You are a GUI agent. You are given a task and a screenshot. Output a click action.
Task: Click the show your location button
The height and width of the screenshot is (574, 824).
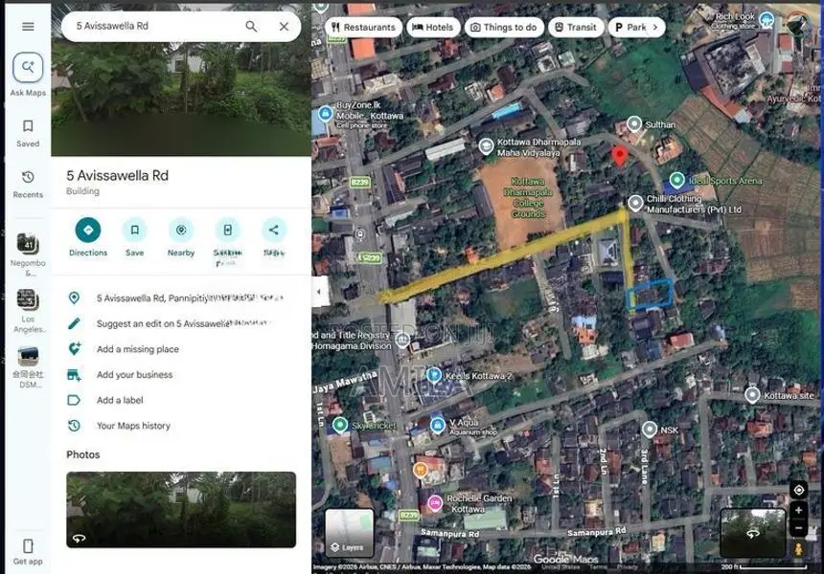click(799, 490)
